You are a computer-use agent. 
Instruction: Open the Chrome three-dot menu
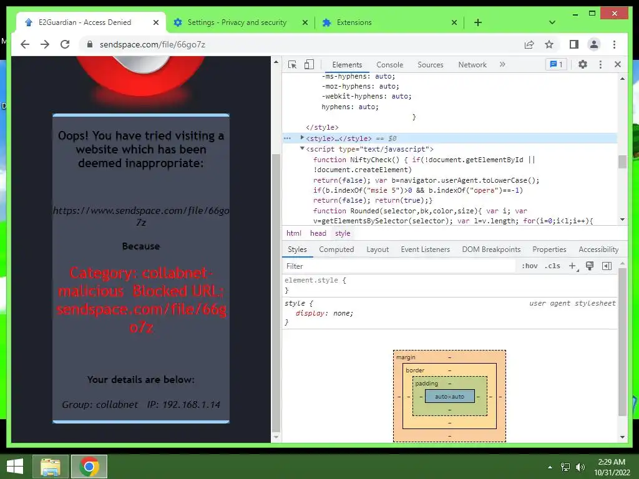point(614,44)
